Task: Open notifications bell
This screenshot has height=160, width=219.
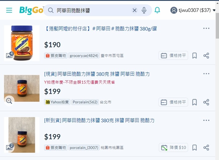Action: tap(157, 10)
